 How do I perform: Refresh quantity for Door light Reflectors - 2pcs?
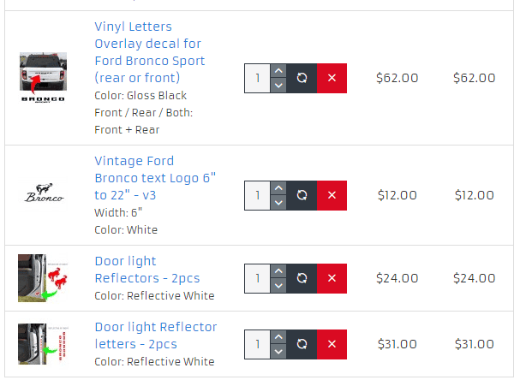[302, 278]
